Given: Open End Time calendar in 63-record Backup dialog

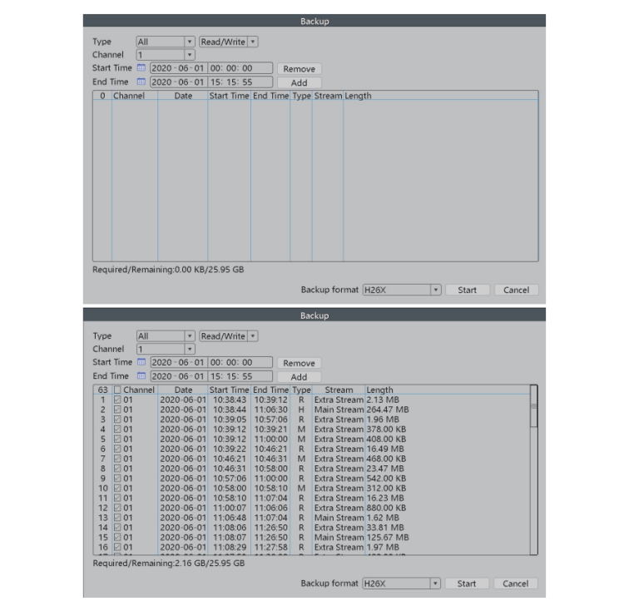Looking at the screenshot, I should tap(141, 376).
